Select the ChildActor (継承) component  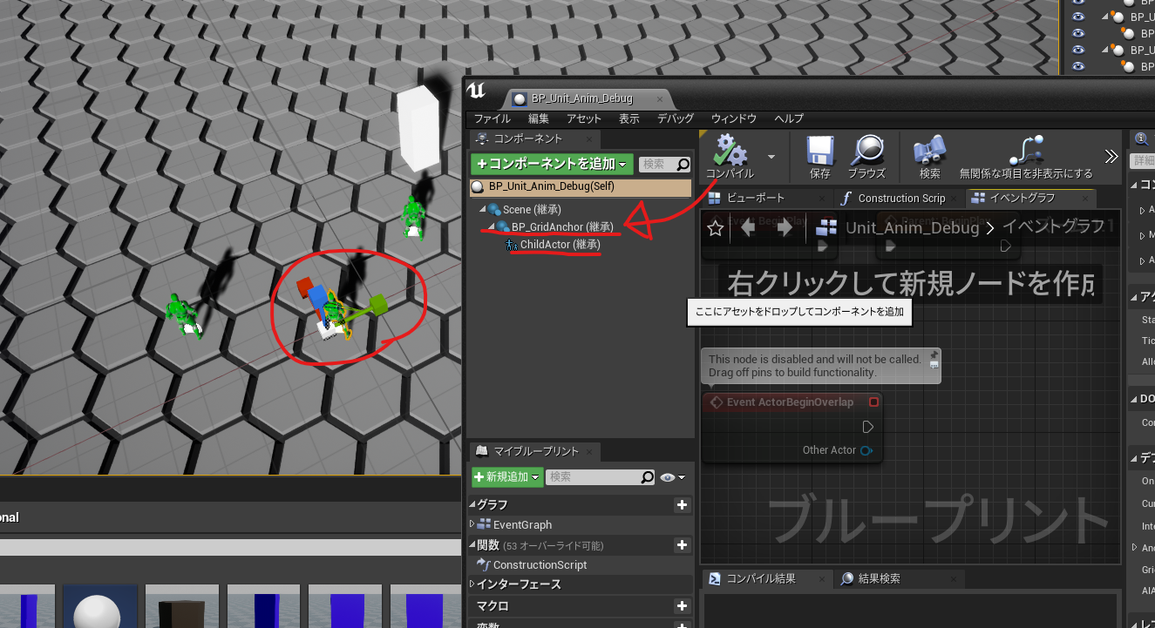coord(561,245)
